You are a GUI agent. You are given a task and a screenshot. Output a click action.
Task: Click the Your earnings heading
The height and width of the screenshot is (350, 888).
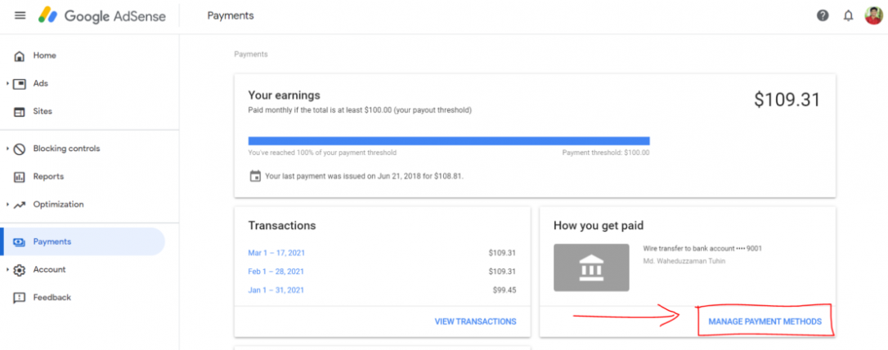point(284,95)
